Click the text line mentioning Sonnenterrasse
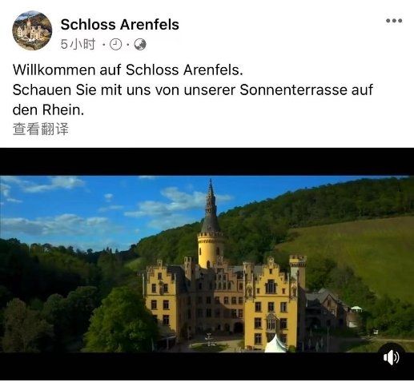The height and width of the screenshot is (390, 414). (192, 90)
